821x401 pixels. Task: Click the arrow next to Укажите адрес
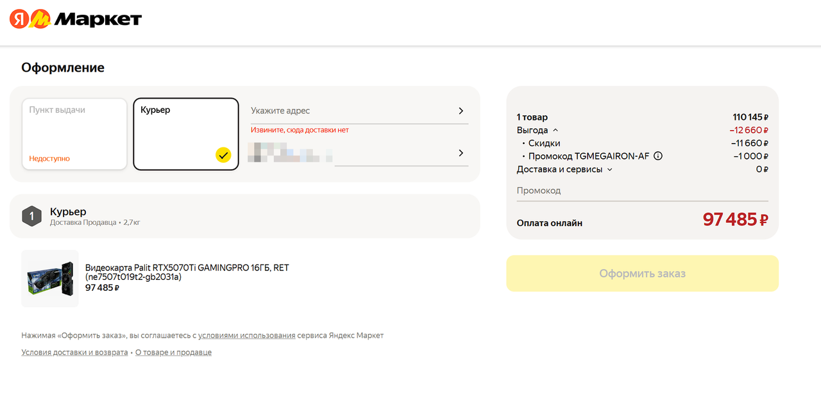pos(461,111)
